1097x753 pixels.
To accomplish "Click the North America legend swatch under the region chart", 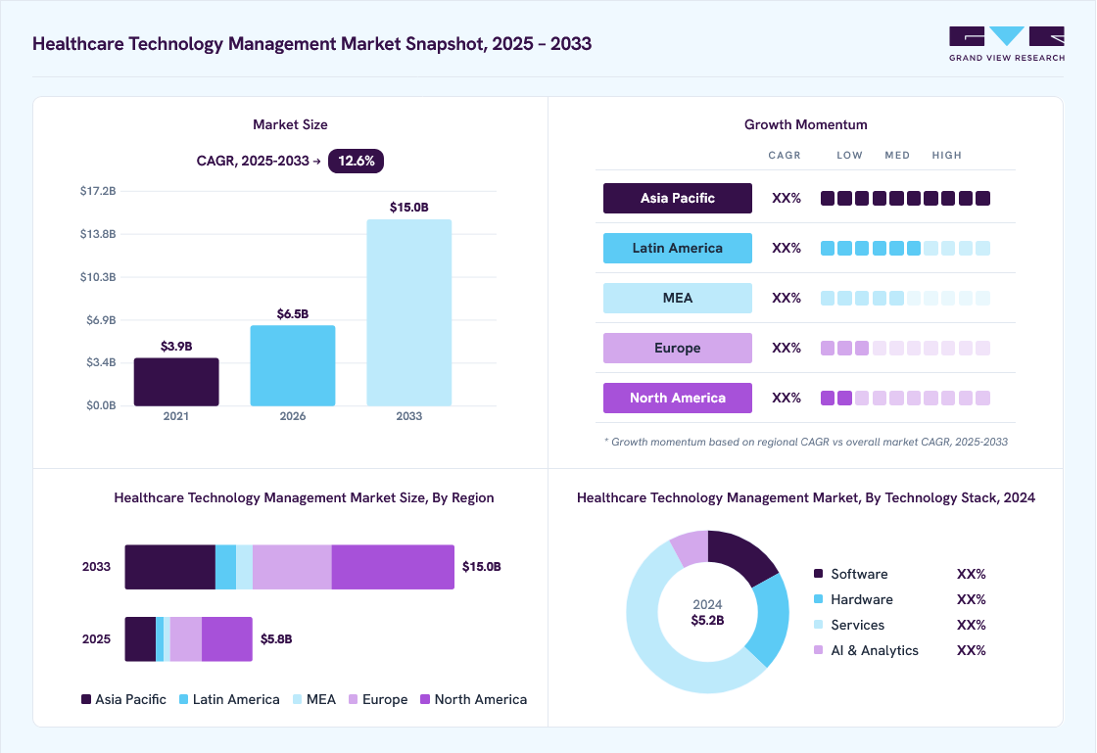I will click(x=425, y=699).
